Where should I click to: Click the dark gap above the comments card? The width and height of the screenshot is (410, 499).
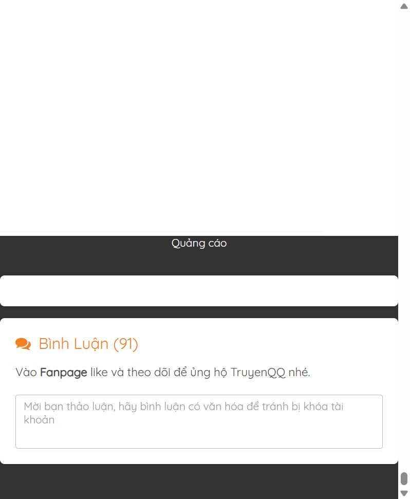(x=199, y=312)
